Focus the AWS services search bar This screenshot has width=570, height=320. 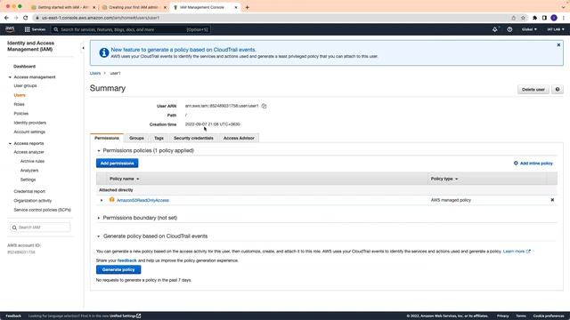tap(130, 29)
